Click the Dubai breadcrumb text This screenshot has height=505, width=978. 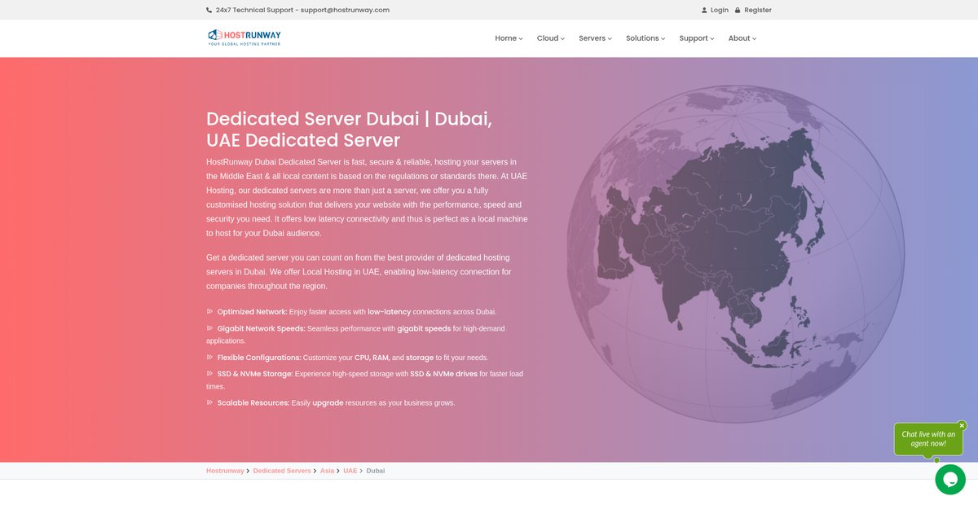coord(376,471)
